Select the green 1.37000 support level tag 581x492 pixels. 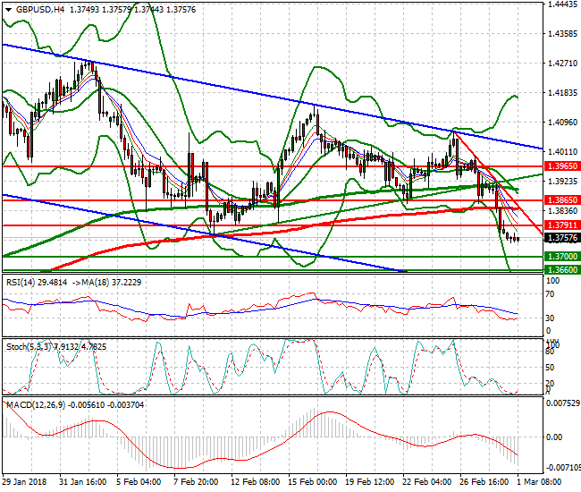click(560, 257)
